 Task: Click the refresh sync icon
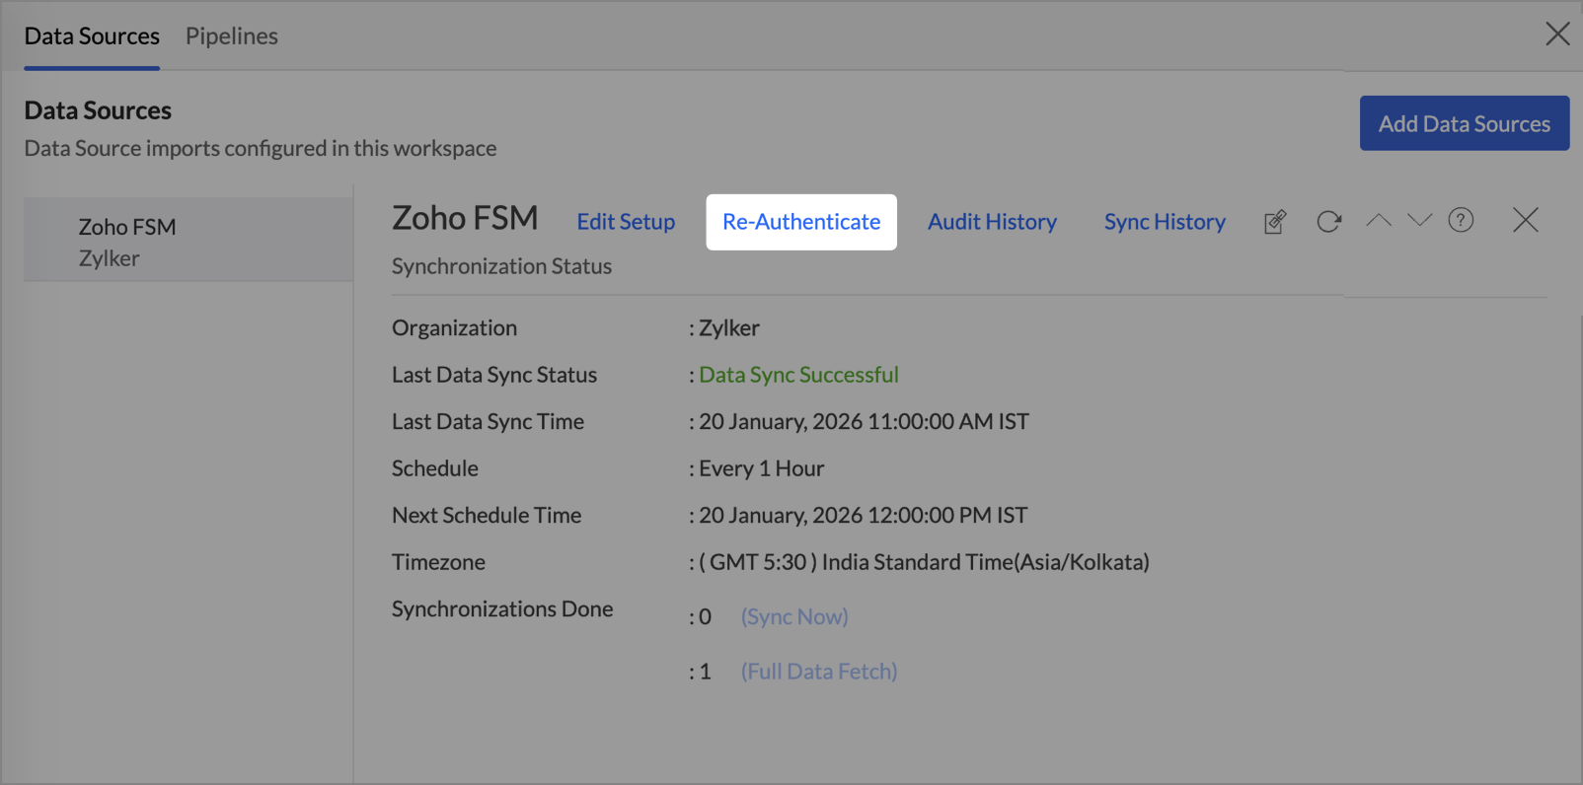point(1328,222)
